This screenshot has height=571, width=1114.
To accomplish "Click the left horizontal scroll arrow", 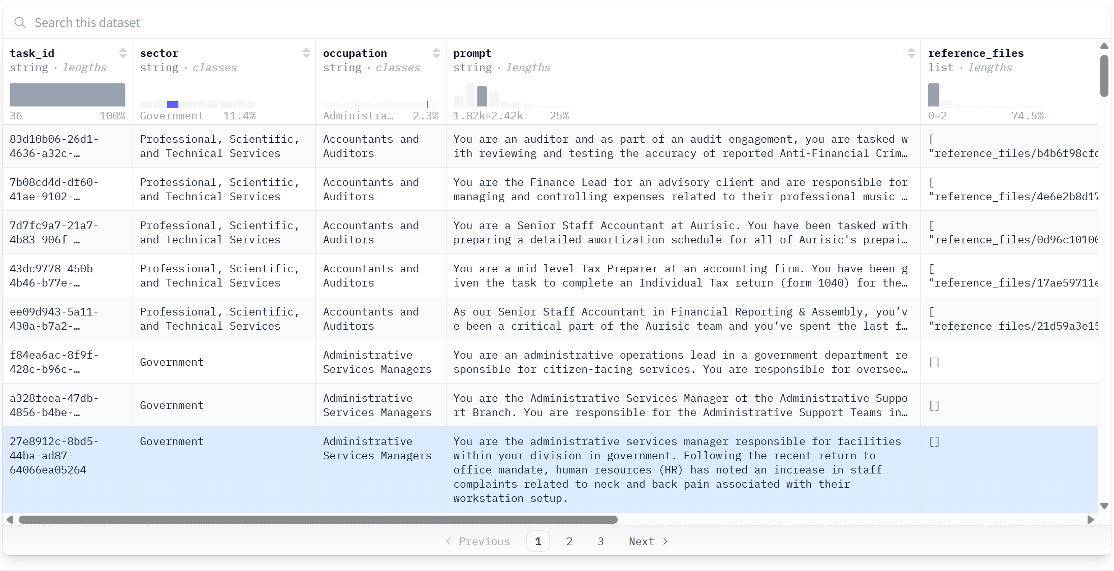I will pos(10,520).
